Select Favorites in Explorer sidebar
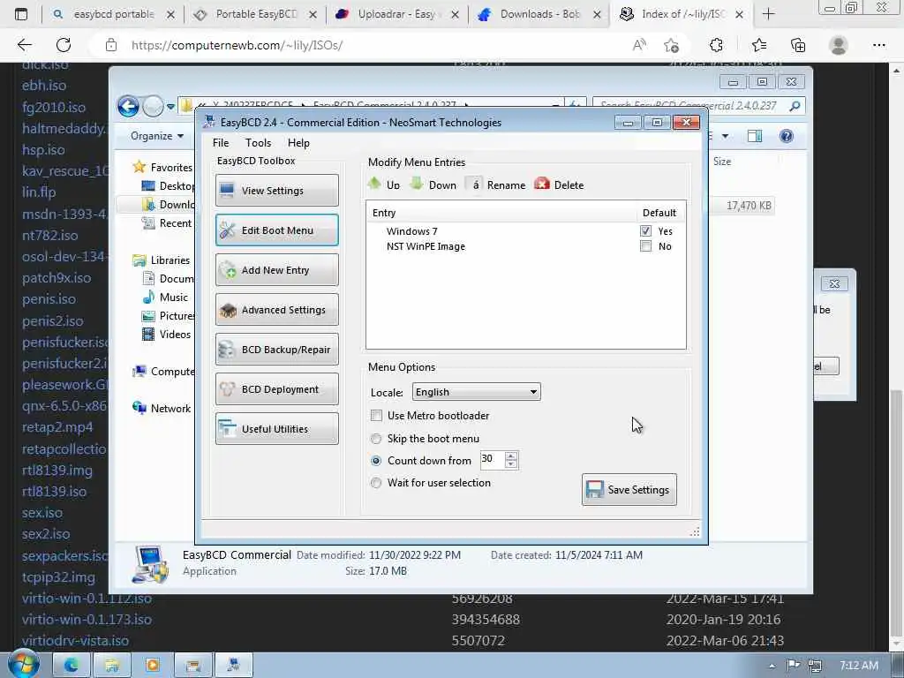 [170, 167]
